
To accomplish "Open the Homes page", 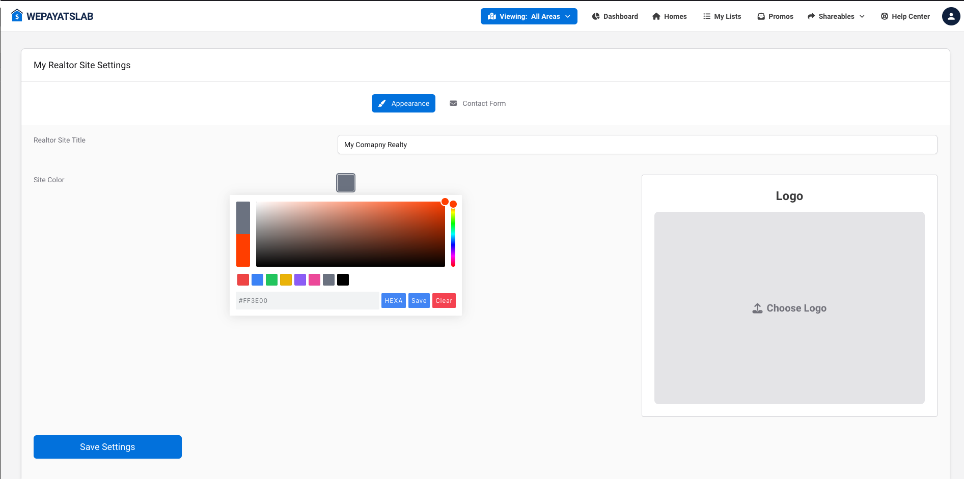I will 670,16.
